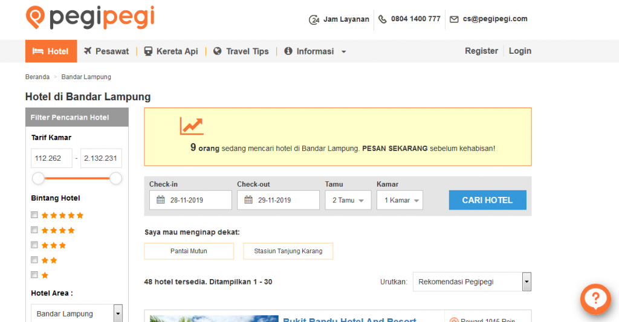Tick the two-star hotel checkbox
619x322 pixels.
[34, 260]
